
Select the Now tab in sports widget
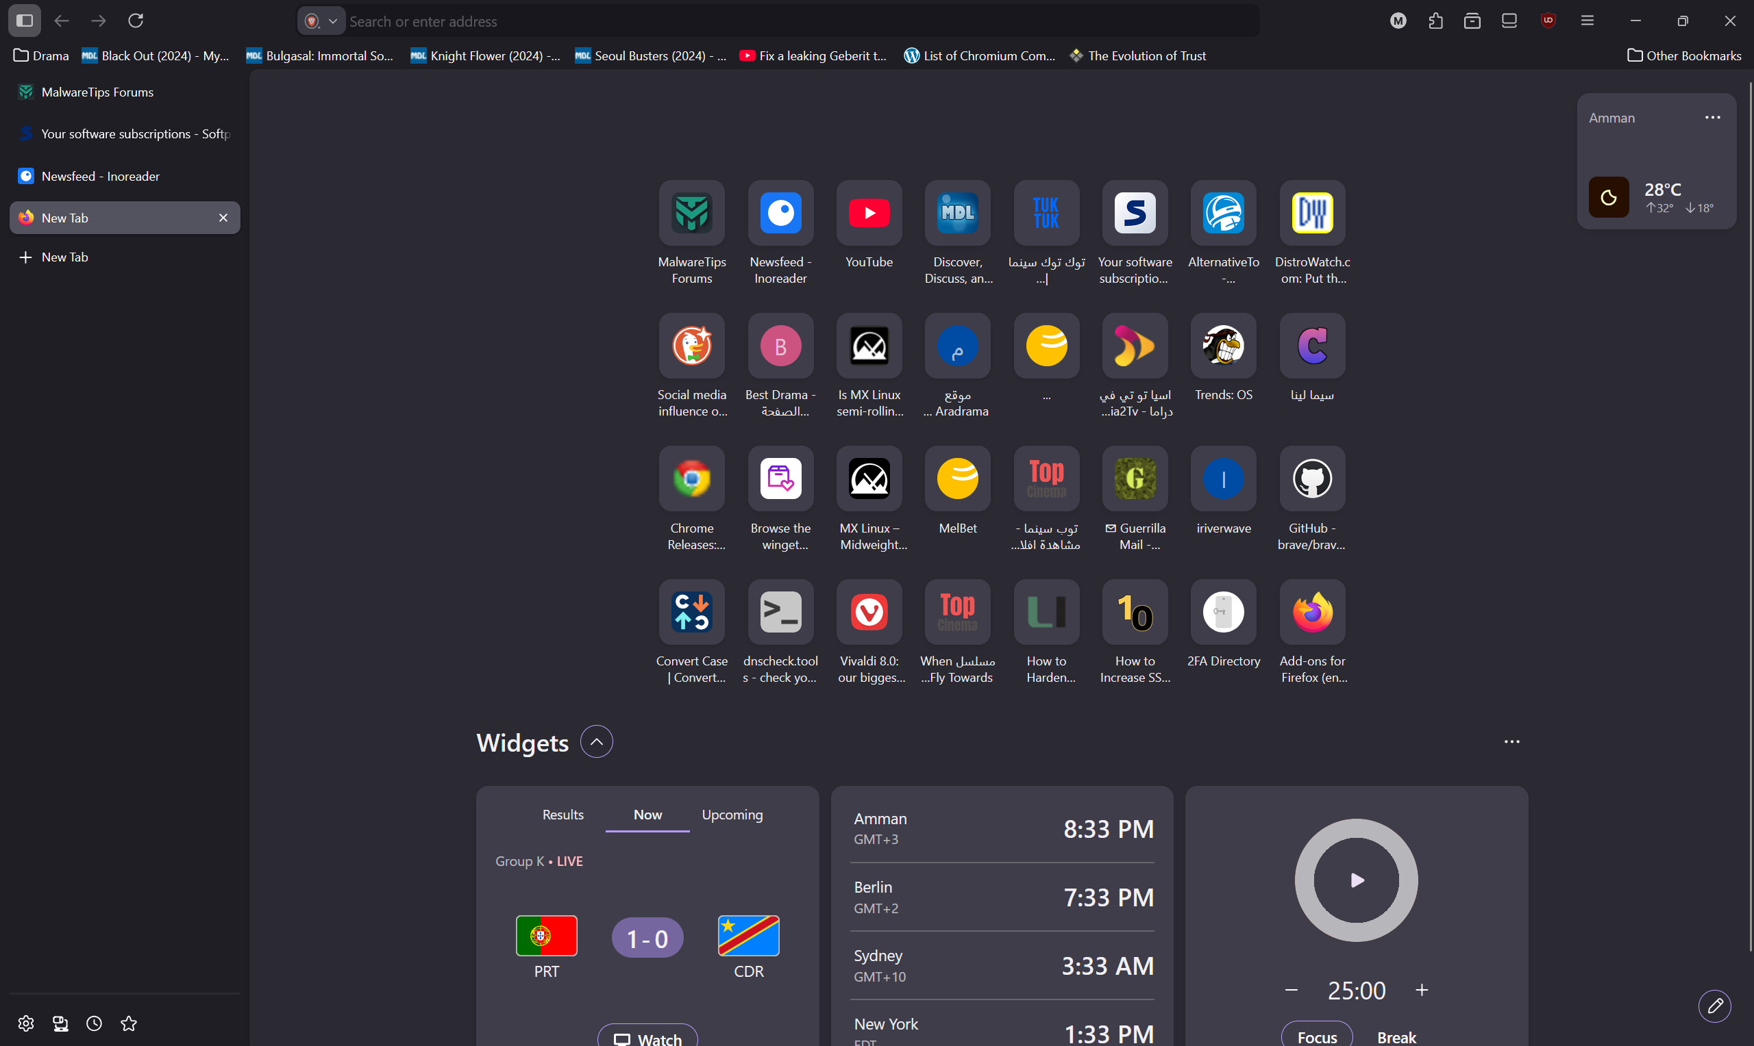(647, 815)
